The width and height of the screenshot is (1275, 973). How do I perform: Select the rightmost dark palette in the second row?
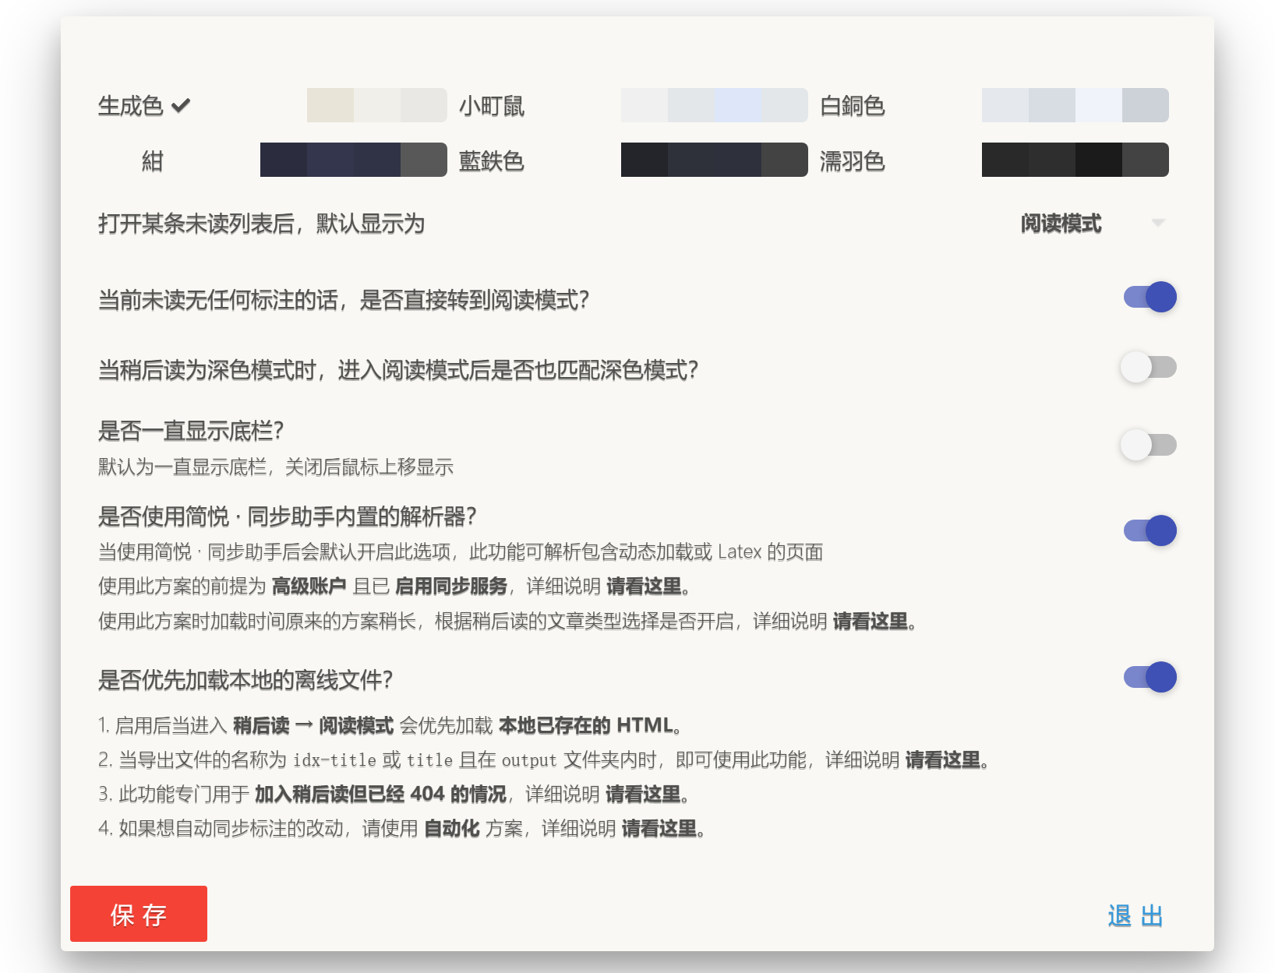(1074, 160)
